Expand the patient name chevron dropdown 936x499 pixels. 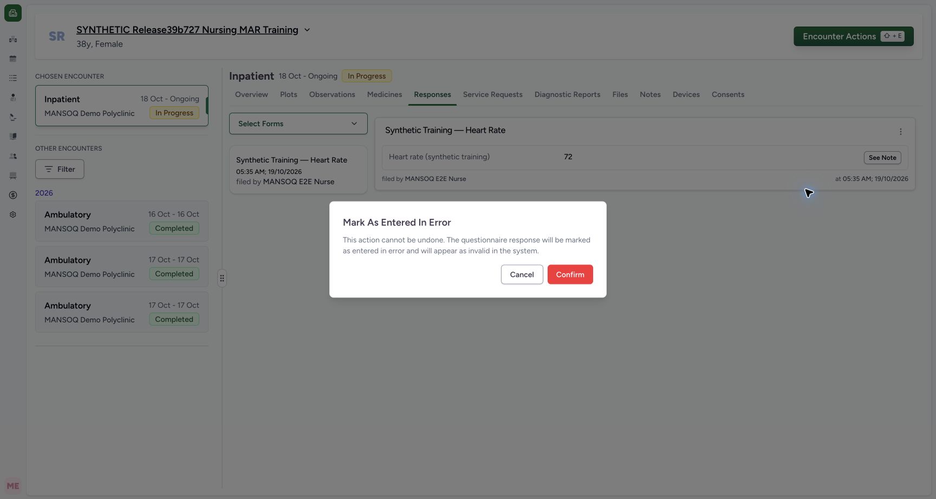(x=307, y=30)
